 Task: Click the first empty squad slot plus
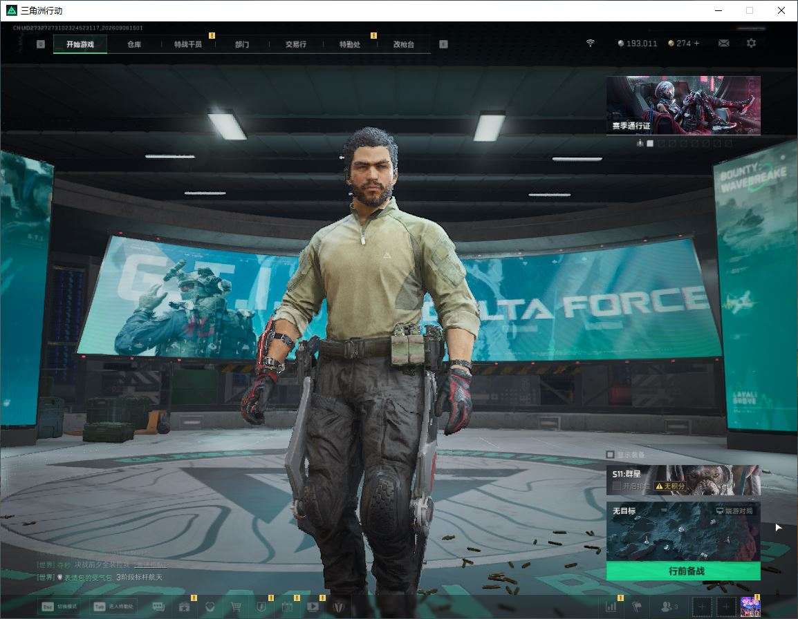pos(701,607)
